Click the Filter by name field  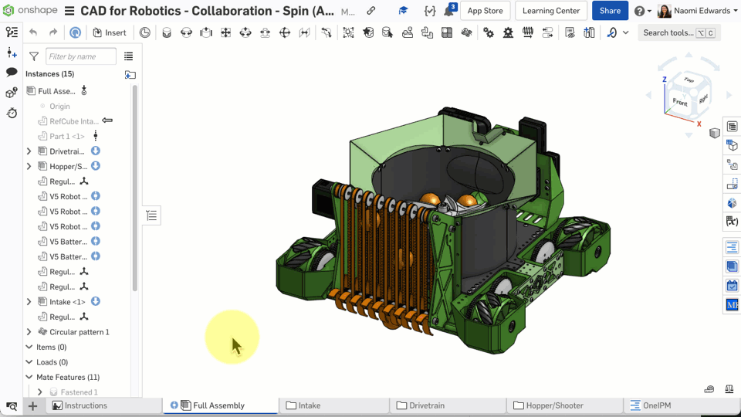80,56
